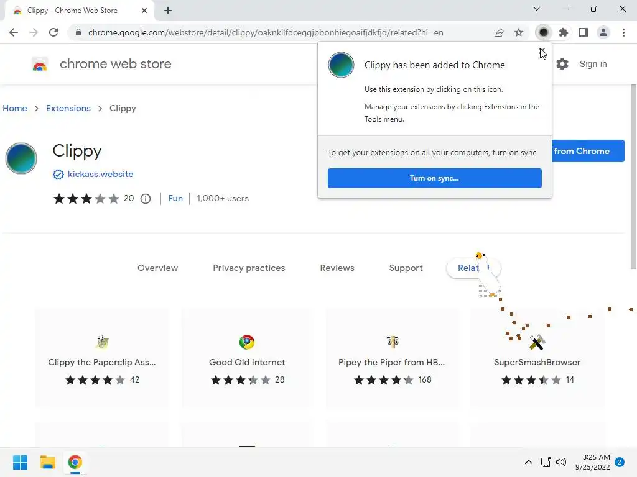
Task: Open the Clippy extension toolbar icon
Action: click(x=544, y=32)
